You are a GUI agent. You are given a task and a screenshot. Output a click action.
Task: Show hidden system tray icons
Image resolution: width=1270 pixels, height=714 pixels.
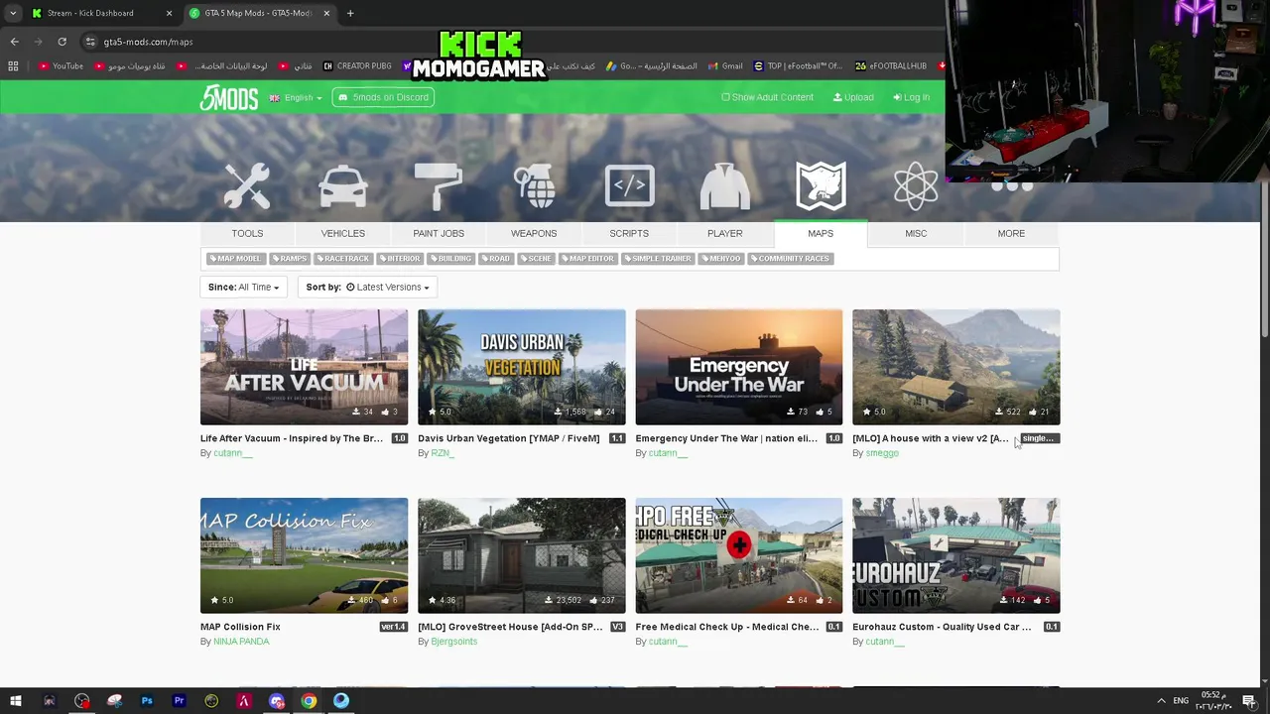click(1161, 701)
